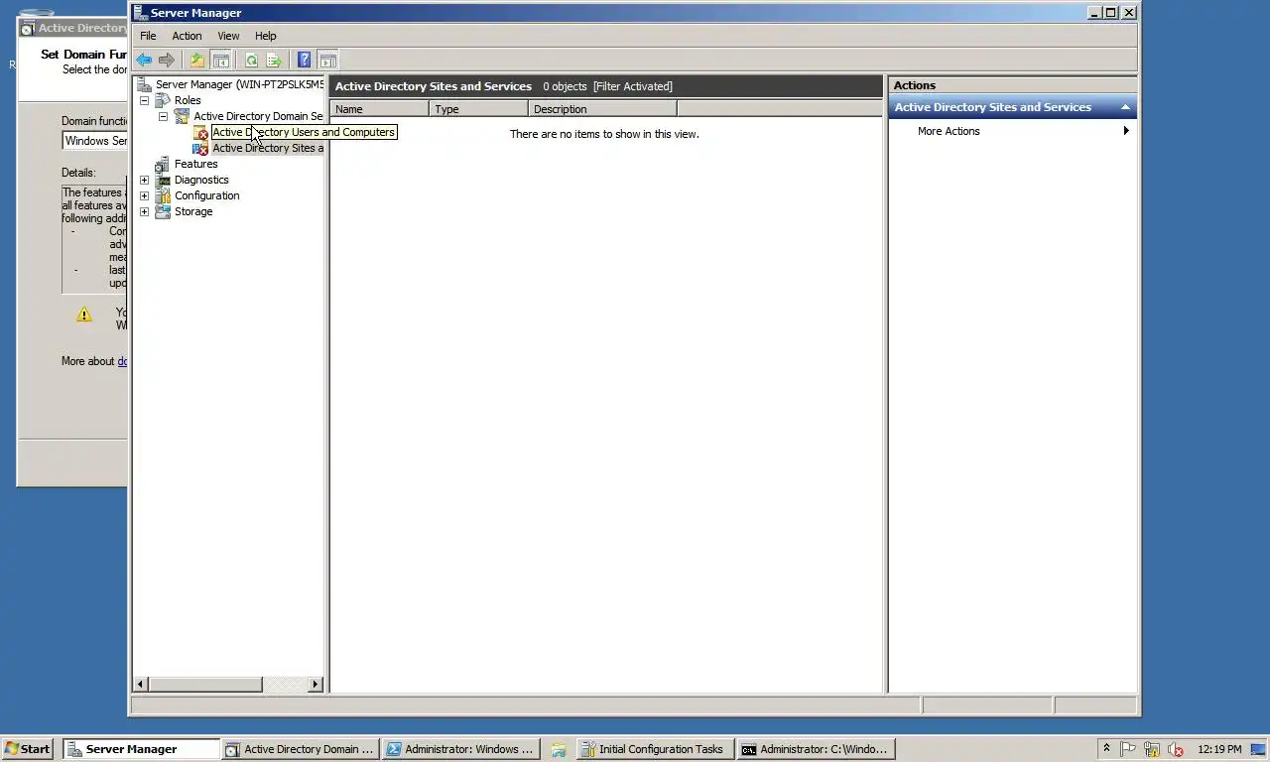1270x762 pixels.
Task: Open the Help menu
Action: coord(265,36)
